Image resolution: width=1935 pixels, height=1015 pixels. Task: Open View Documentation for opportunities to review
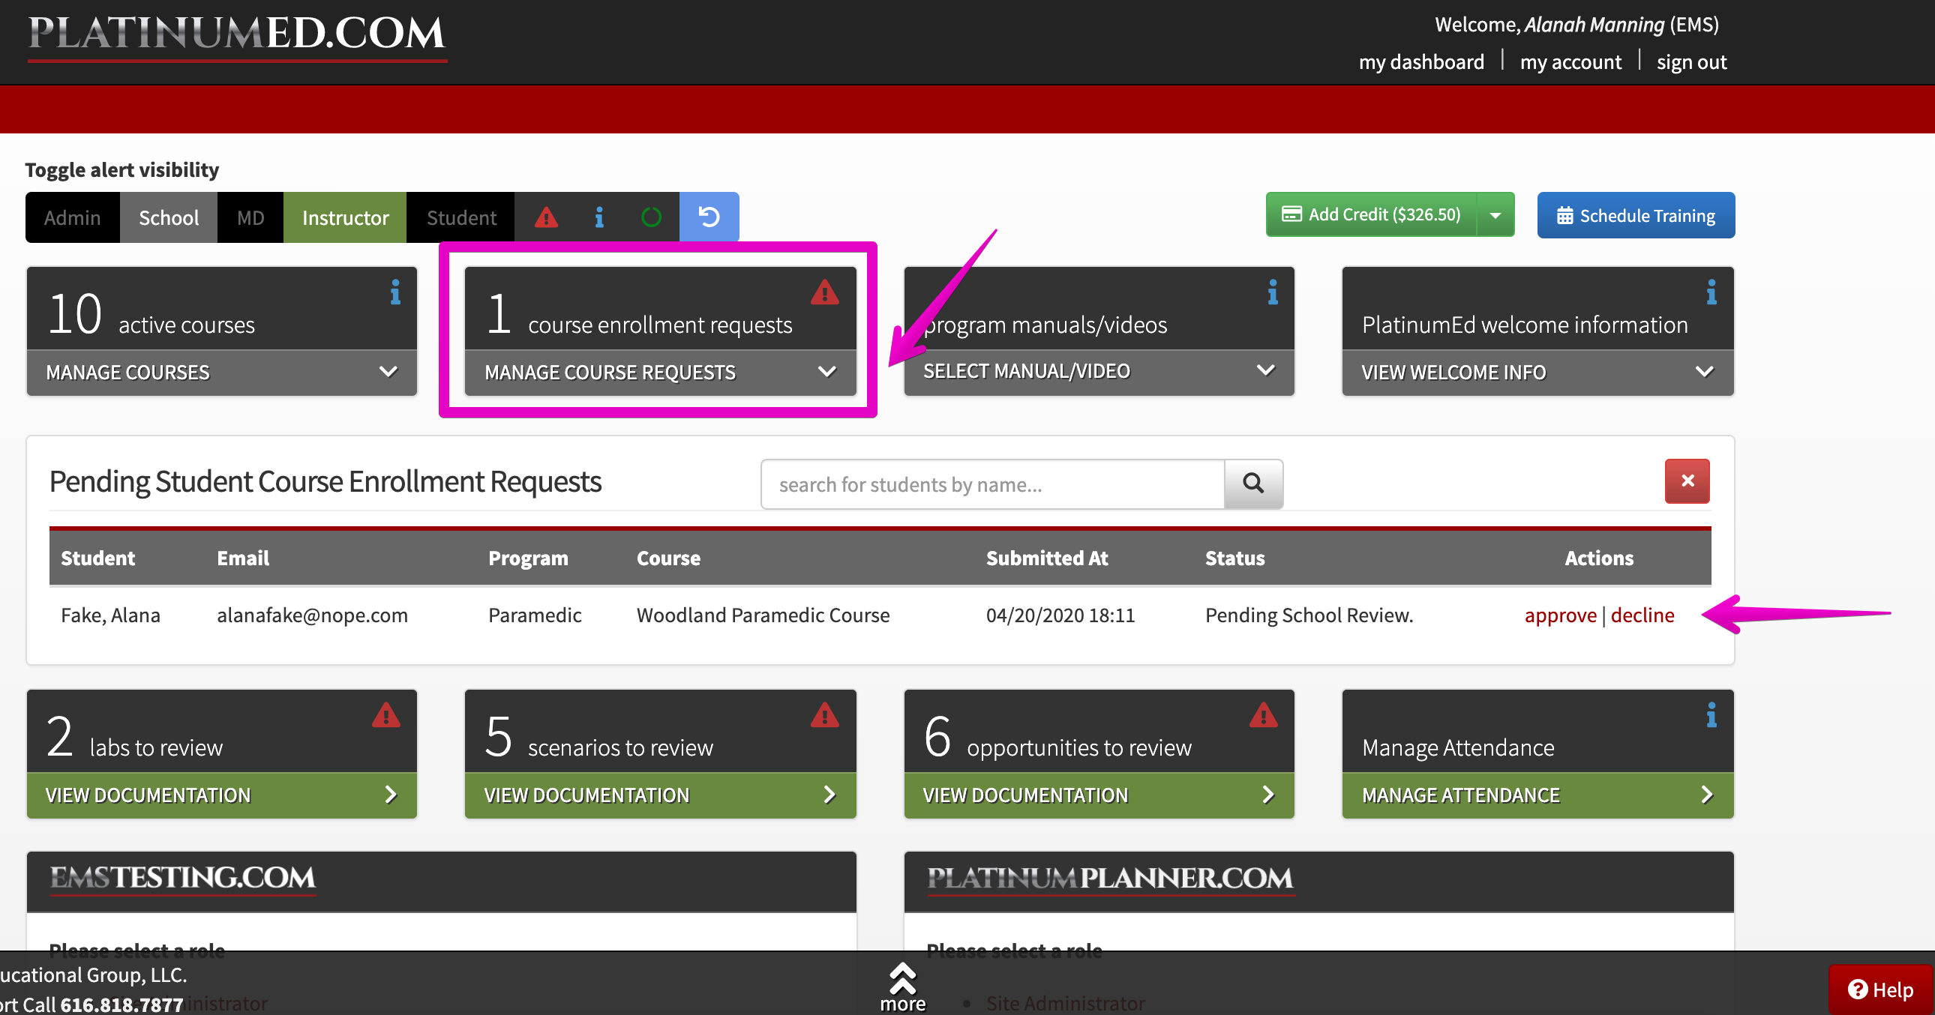[1099, 795]
